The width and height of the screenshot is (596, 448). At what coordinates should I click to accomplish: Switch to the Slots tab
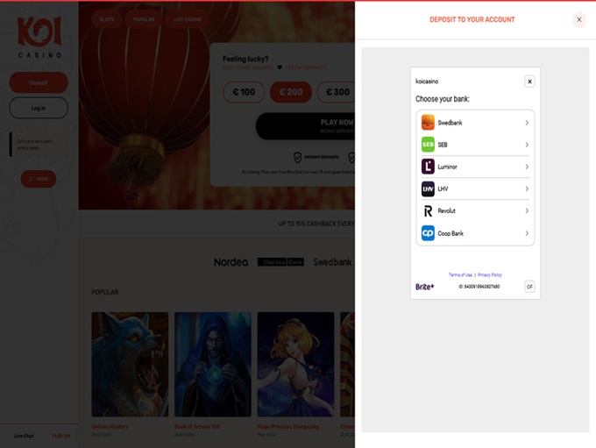[x=106, y=18]
